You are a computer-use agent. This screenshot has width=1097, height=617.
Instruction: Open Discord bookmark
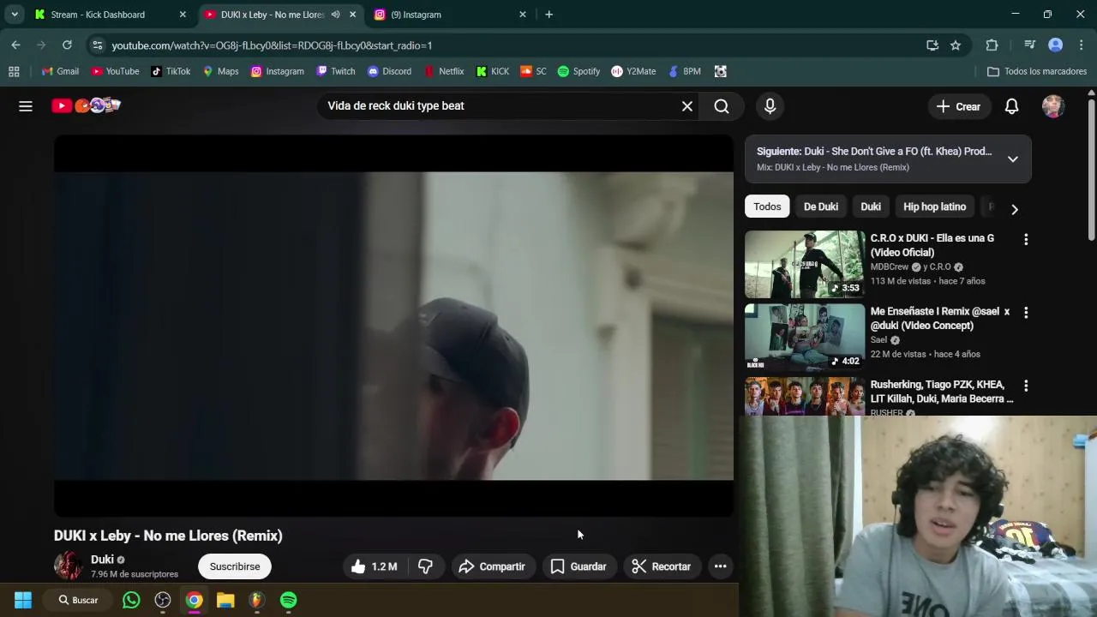pos(389,71)
